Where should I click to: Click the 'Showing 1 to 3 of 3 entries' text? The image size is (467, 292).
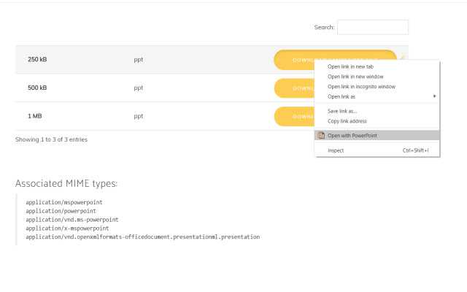(x=51, y=139)
